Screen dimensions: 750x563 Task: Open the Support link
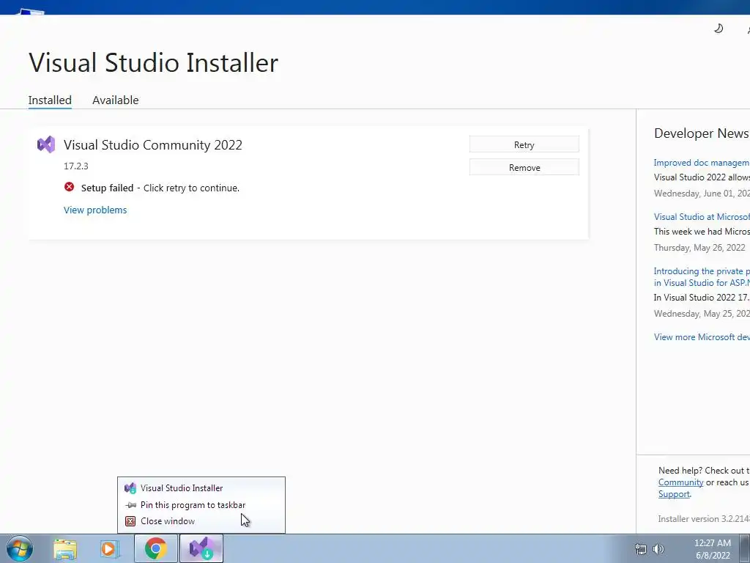[674, 494]
